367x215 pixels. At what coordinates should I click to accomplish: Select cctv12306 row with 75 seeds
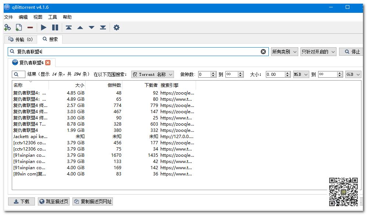104,149
